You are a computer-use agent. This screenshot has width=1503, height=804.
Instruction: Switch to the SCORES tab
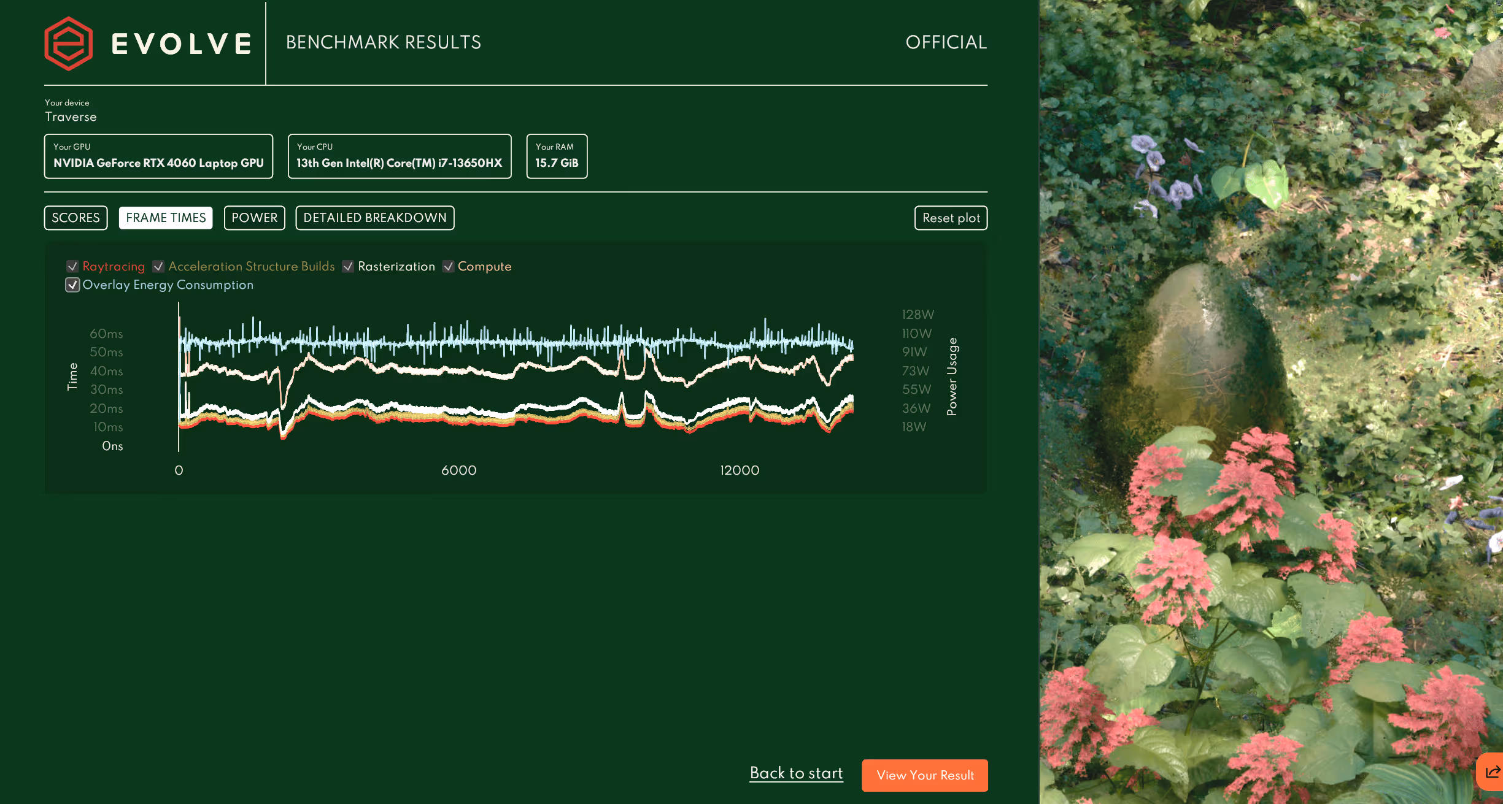click(76, 218)
